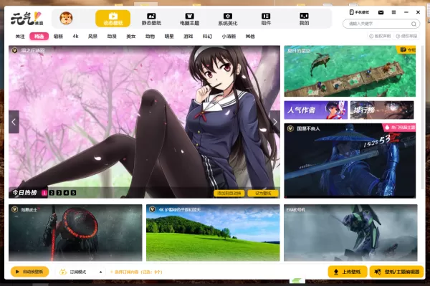Open the 夏日的星空 wallpaper thumbnail
The image size is (430, 286).
point(350,71)
